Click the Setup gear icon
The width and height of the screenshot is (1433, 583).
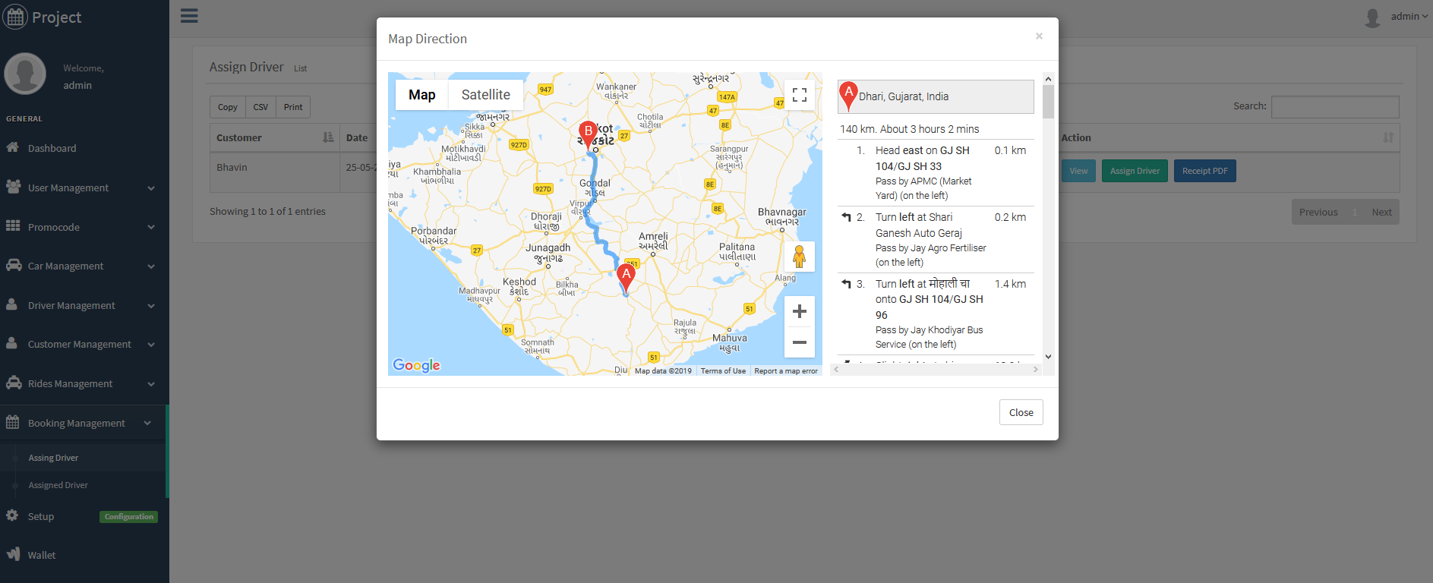click(12, 515)
